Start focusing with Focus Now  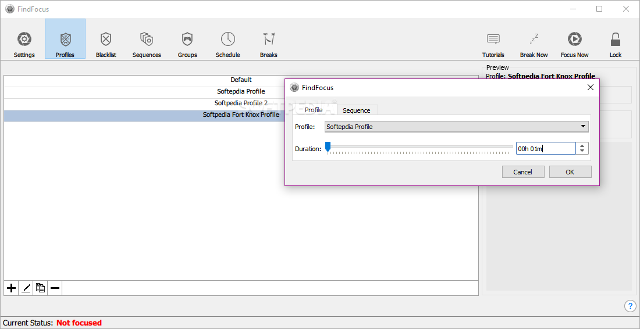point(574,40)
